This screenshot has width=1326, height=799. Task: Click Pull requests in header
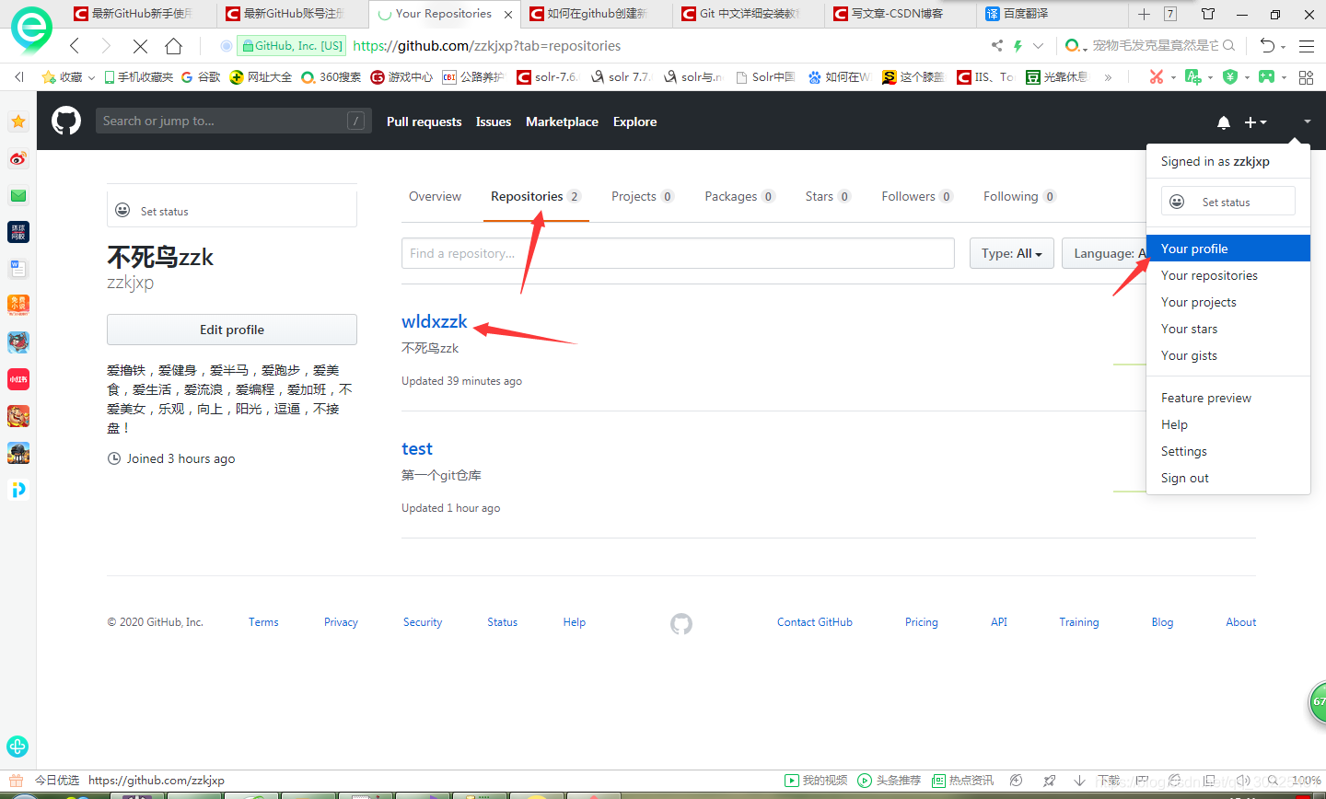point(425,122)
